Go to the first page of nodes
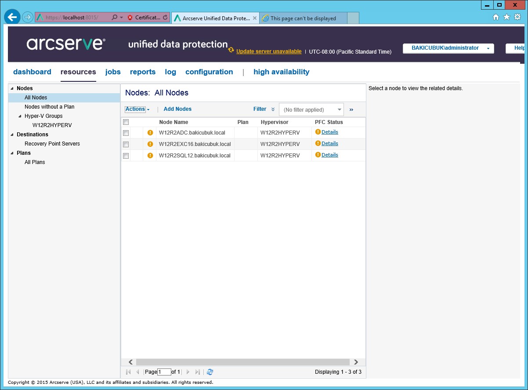 point(128,372)
